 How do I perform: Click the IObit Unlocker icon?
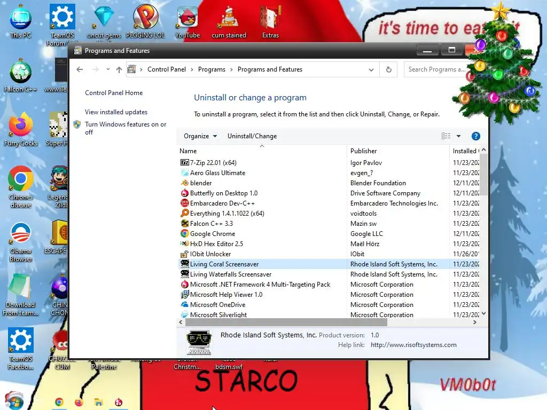[x=184, y=254]
